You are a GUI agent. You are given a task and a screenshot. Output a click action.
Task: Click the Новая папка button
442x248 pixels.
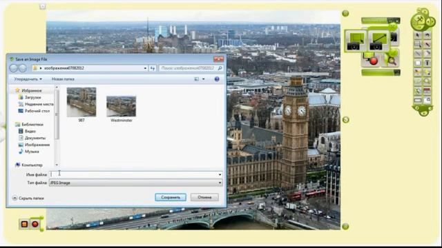(x=63, y=79)
